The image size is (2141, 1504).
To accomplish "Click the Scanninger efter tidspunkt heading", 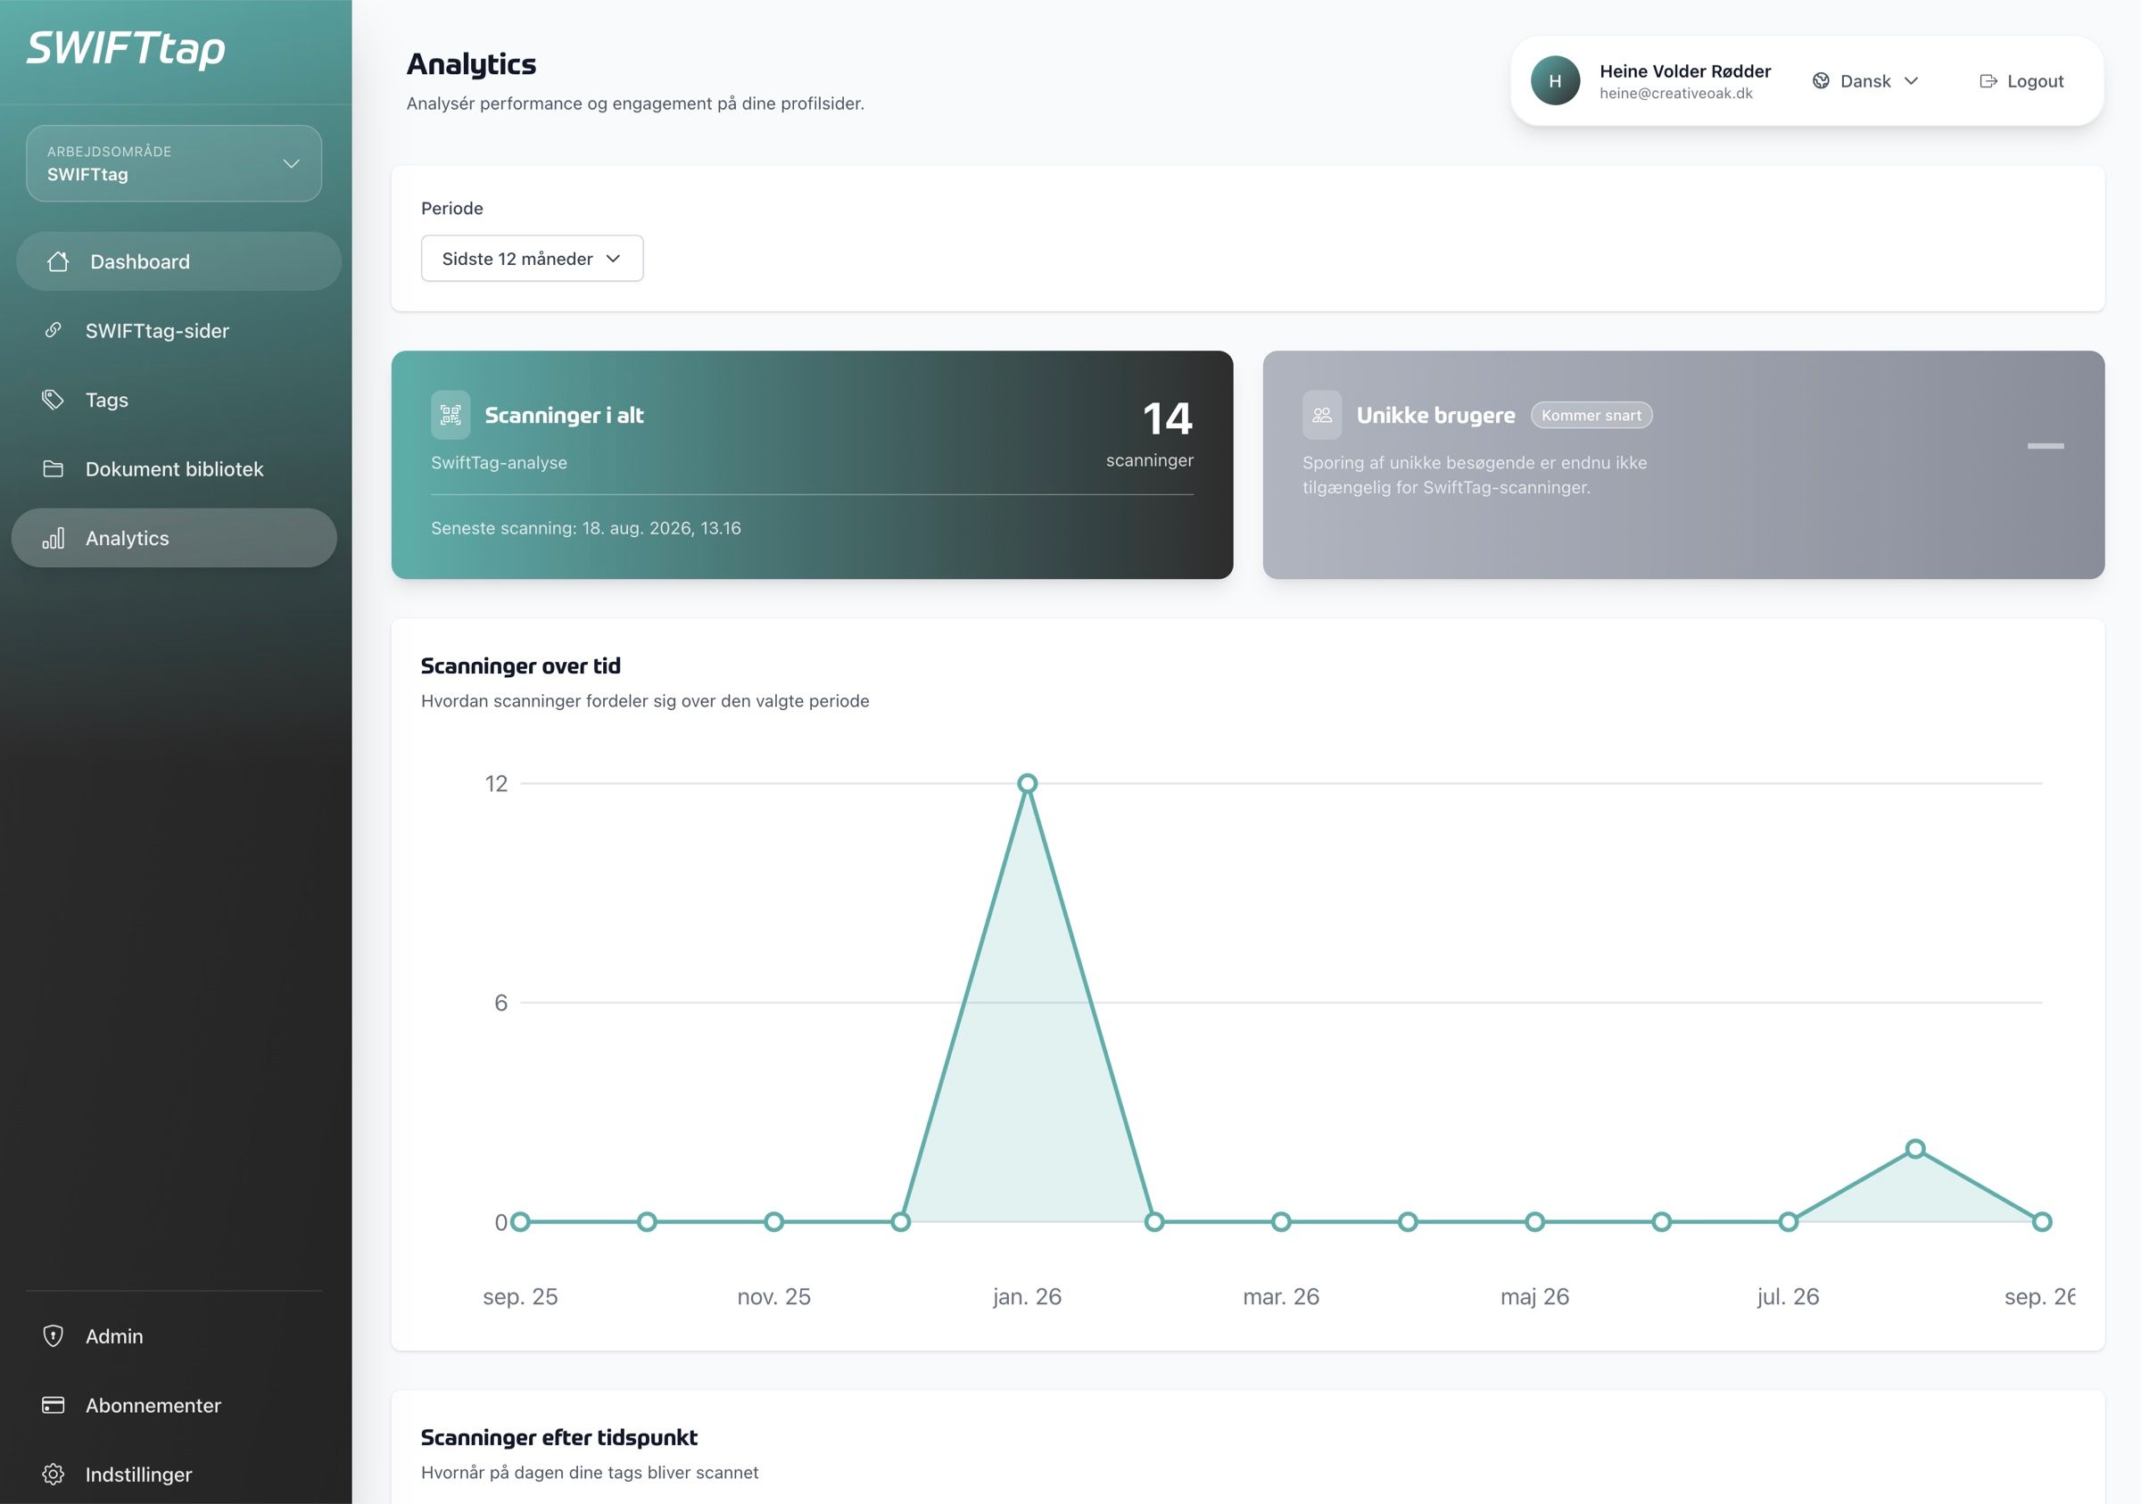I will point(558,1437).
